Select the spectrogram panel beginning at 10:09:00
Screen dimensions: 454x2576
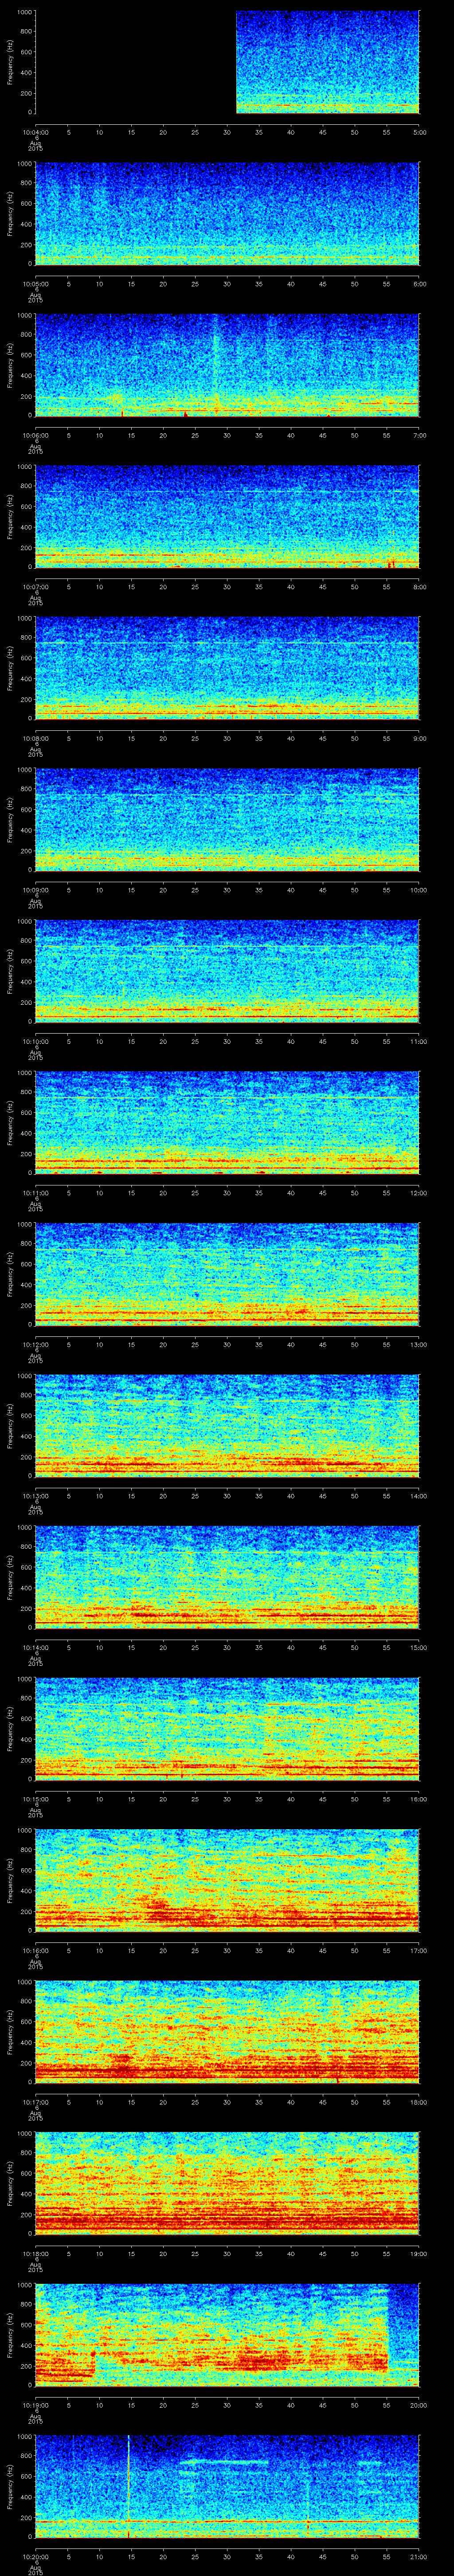tap(227, 820)
